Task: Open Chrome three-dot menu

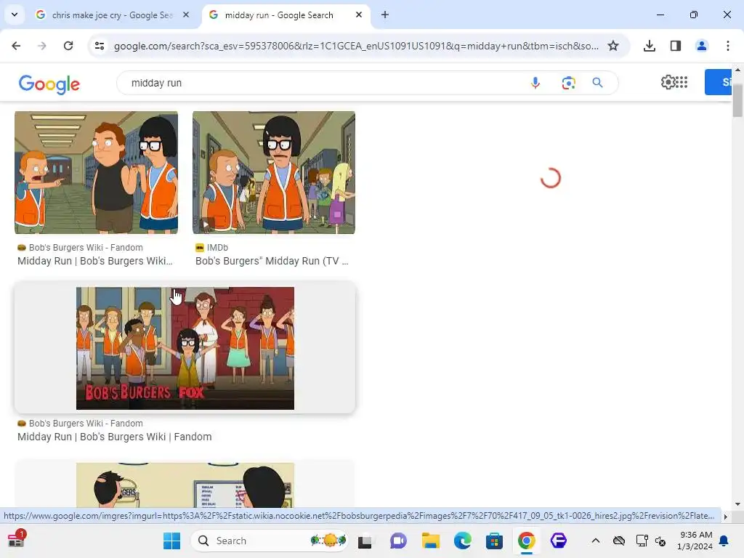Action: pos(728,46)
